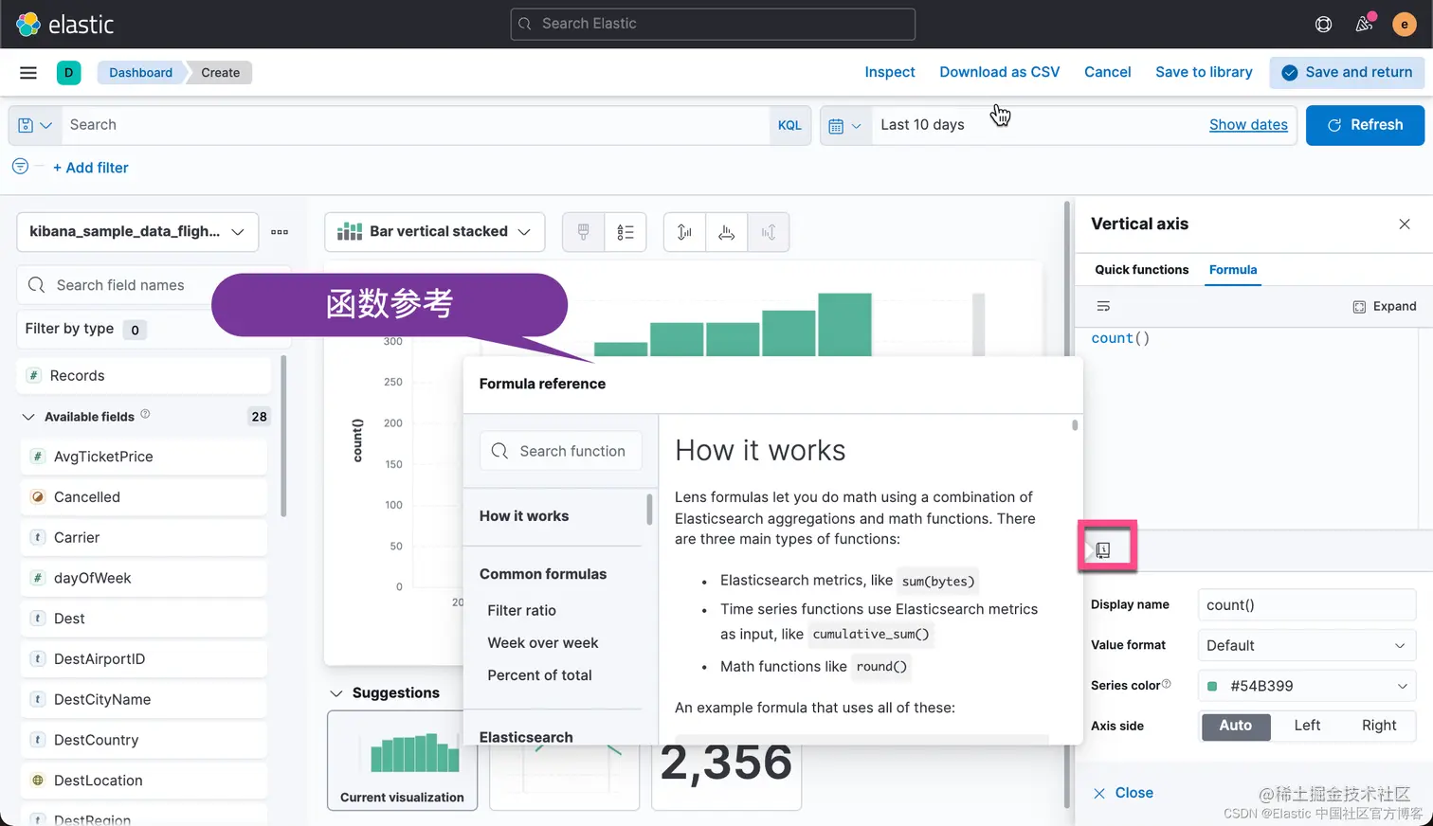
Task: Open the user profile avatar
Action: pyautogui.click(x=1405, y=24)
